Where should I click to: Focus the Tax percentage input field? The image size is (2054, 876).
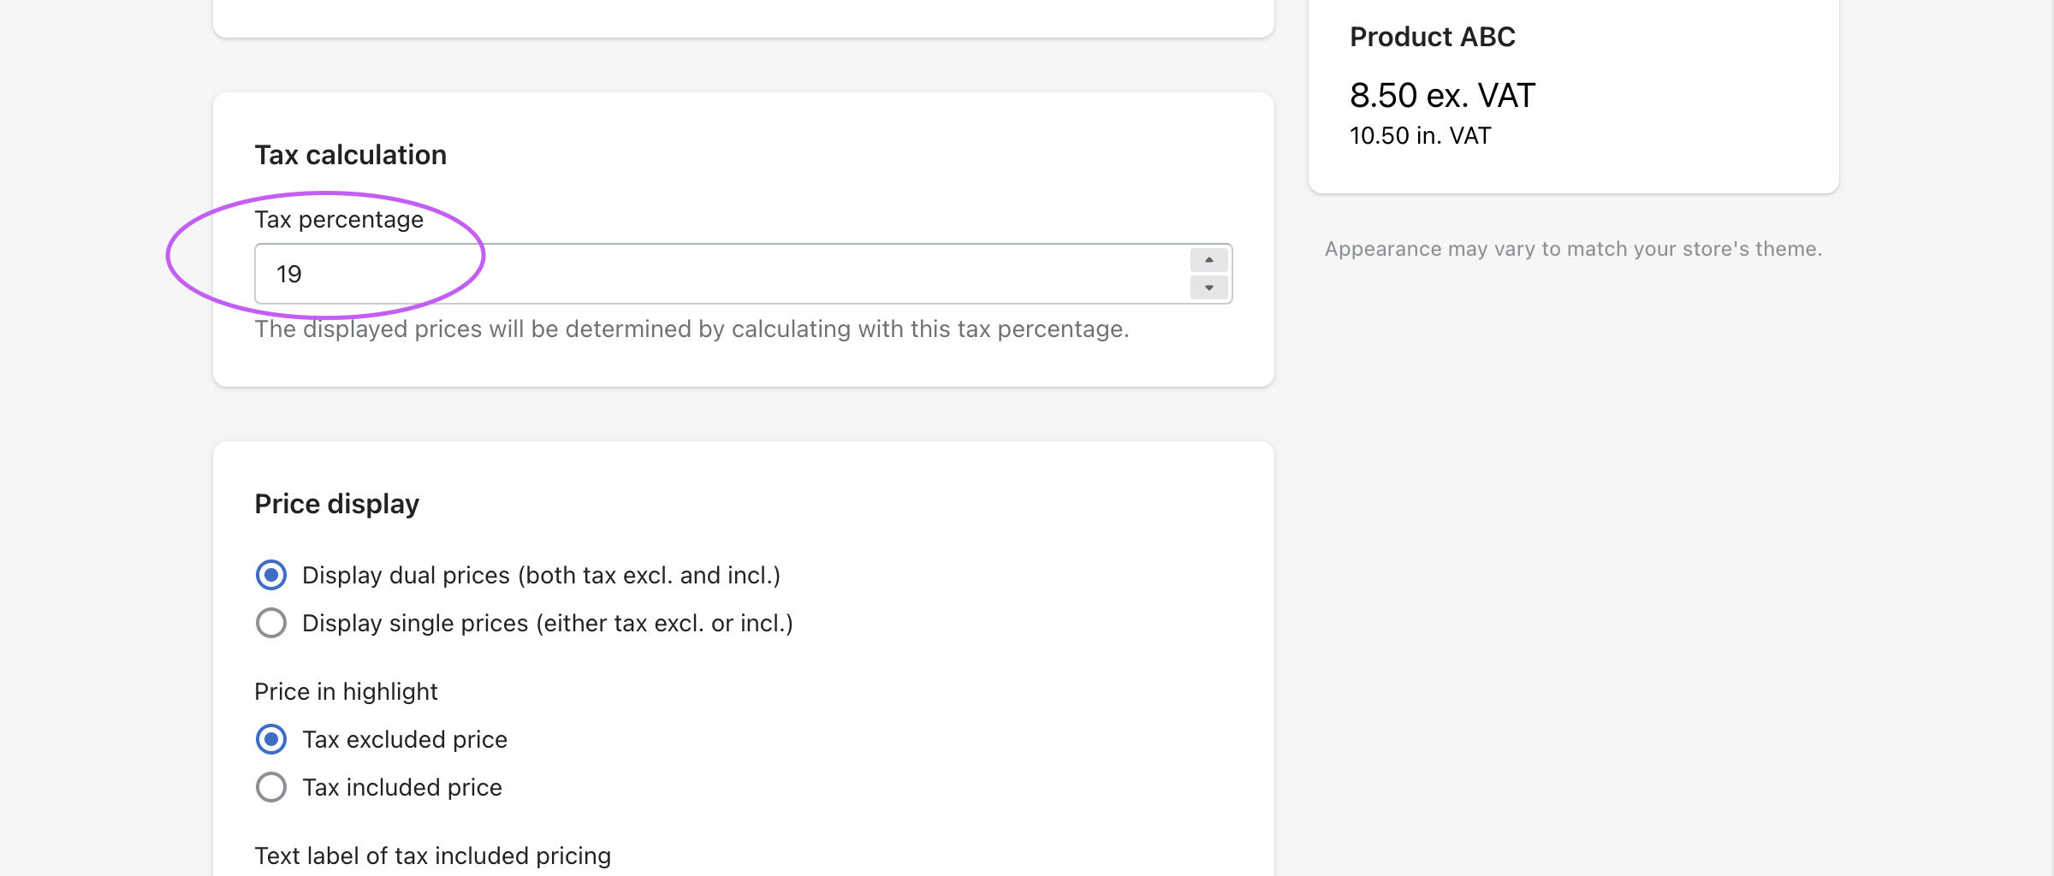(x=719, y=274)
